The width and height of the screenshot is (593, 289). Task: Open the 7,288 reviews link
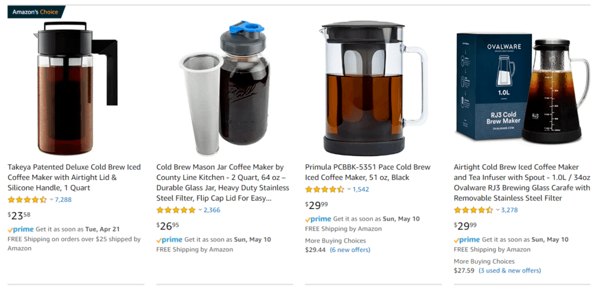pos(63,199)
